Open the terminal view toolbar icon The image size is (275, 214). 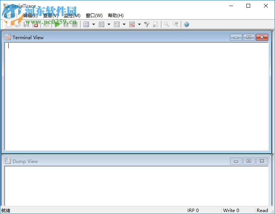click(132, 24)
